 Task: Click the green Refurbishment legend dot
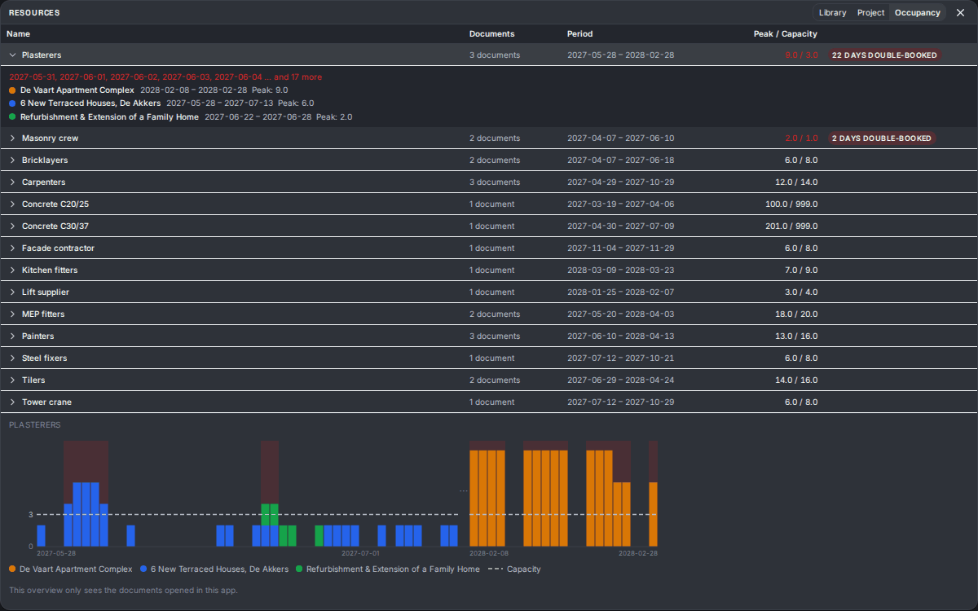click(x=299, y=569)
